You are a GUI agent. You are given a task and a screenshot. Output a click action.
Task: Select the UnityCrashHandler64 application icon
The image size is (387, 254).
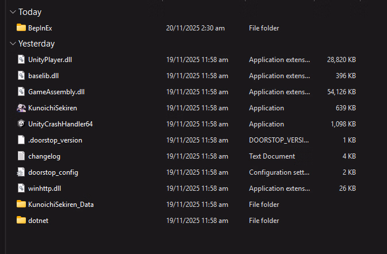[x=21, y=124]
